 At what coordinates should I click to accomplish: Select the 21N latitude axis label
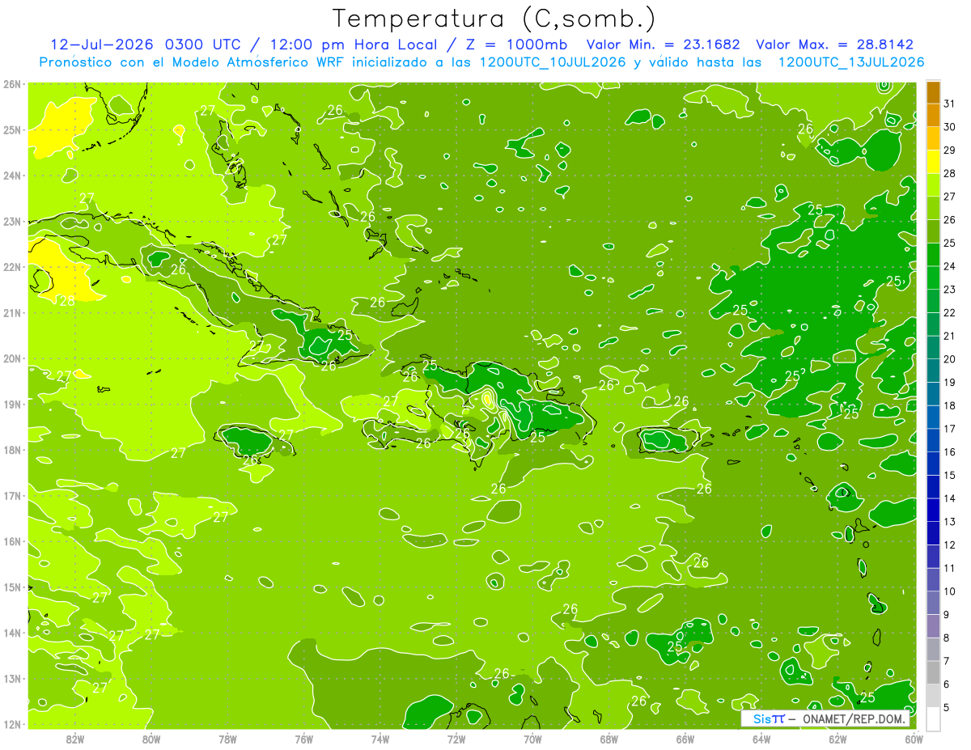pos(12,312)
